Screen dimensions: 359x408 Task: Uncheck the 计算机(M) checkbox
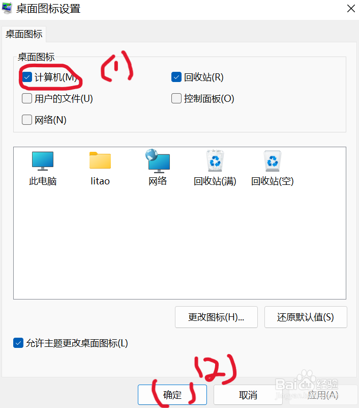tap(27, 77)
